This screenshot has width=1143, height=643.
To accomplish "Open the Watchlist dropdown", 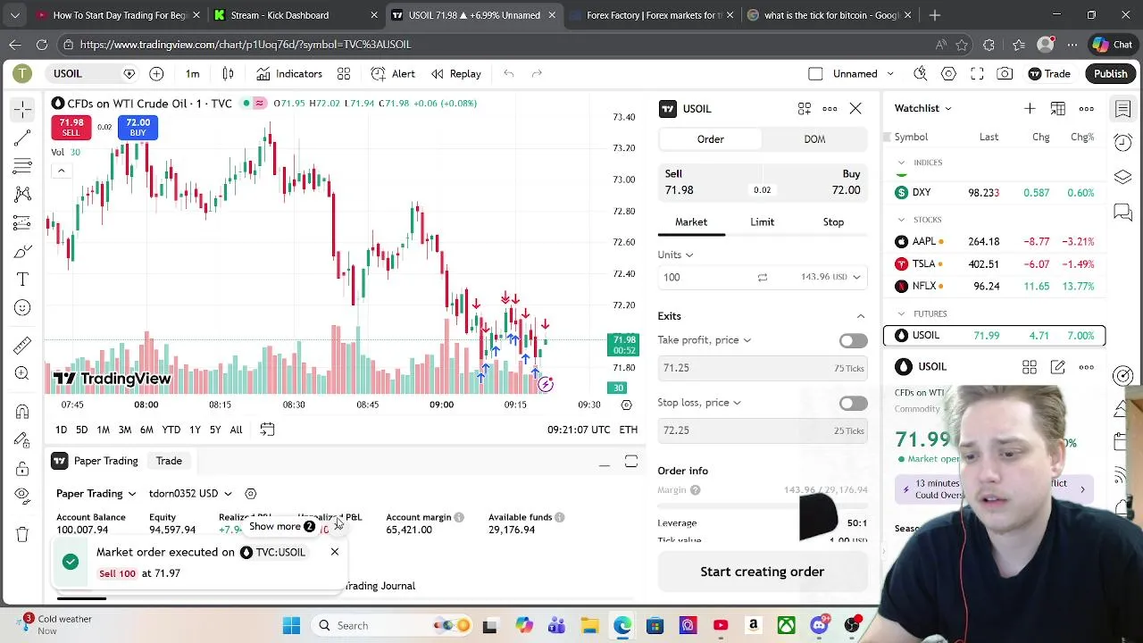I will pyautogui.click(x=923, y=109).
